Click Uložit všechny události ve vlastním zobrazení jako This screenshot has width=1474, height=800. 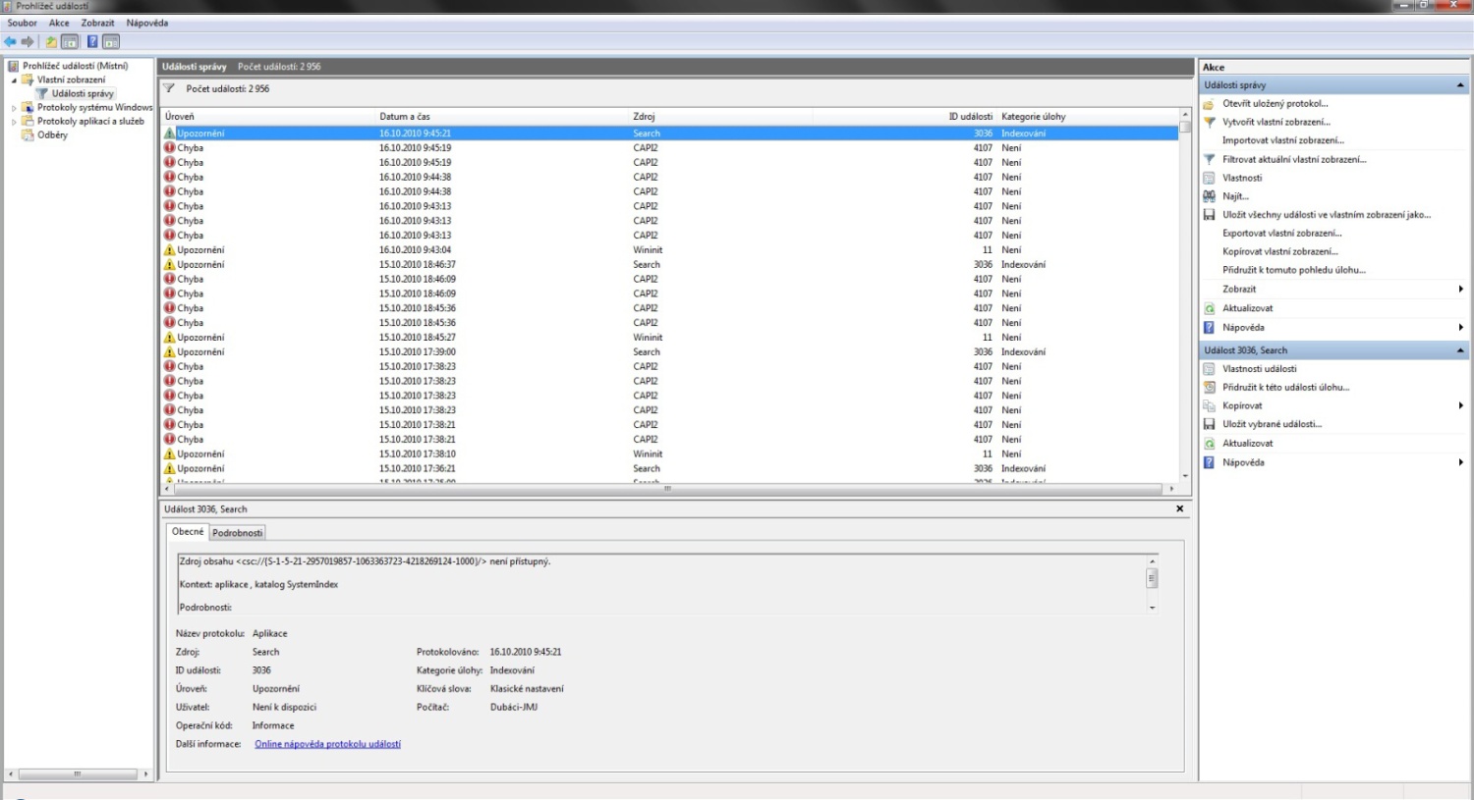pos(1327,214)
